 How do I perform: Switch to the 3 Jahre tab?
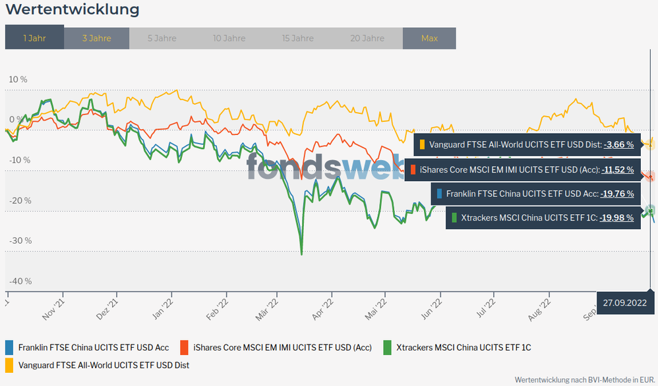pos(97,38)
